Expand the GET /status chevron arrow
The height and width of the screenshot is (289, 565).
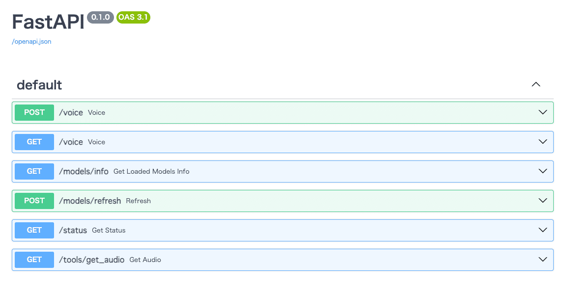(x=543, y=230)
